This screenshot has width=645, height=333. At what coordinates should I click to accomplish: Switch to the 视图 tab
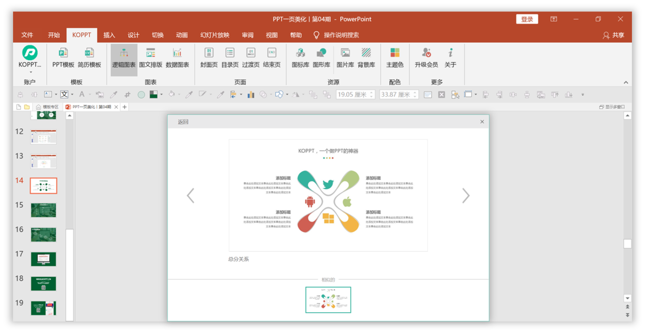(x=272, y=35)
